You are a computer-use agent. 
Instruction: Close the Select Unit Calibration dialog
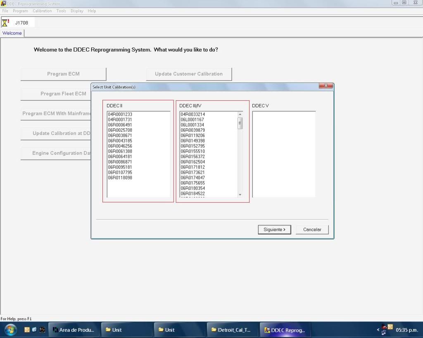pyautogui.click(x=326, y=86)
